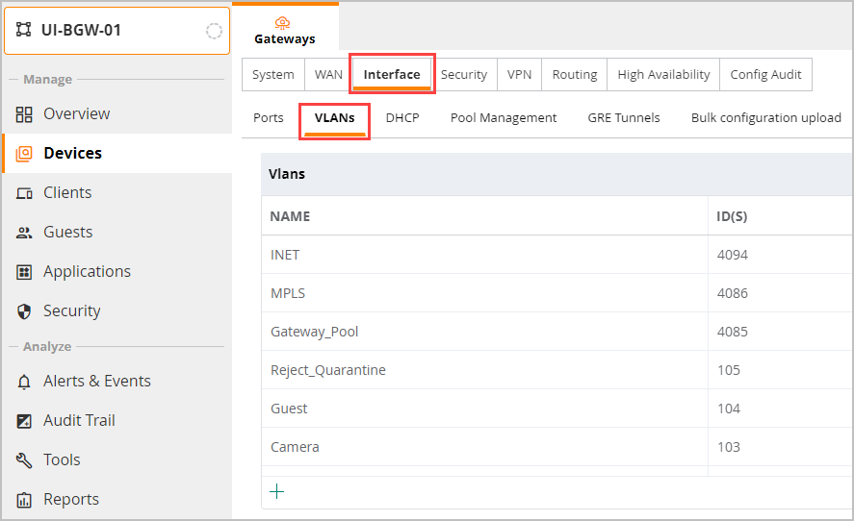The image size is (854, 521).
Task: Open the High Availability tab
Action: pyautogui.click(x=663, y=75)
